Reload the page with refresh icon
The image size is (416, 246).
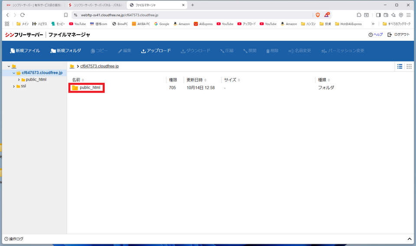[x=23, y=15]
